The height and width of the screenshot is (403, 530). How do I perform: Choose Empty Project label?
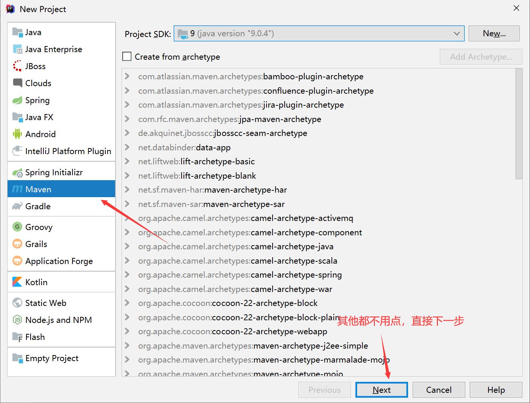(52, 358)
